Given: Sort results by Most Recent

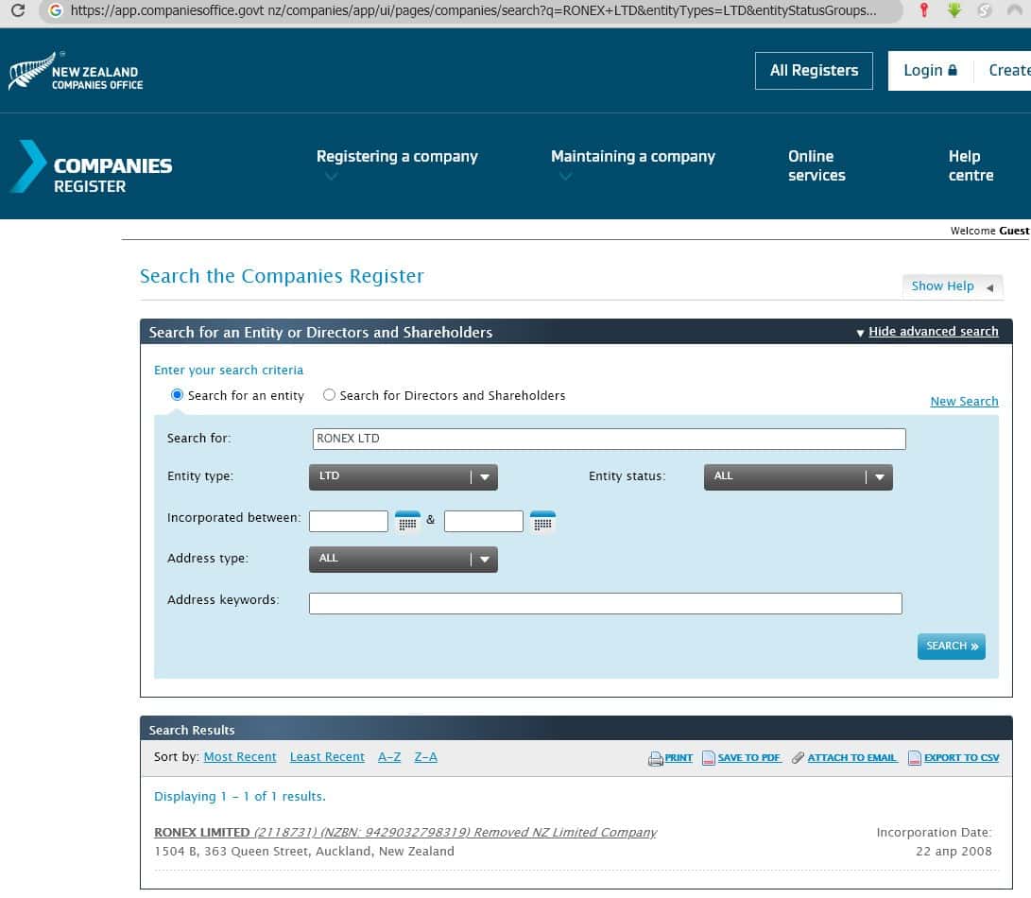Looking at the screenshot, I should [x=240, y=757].
